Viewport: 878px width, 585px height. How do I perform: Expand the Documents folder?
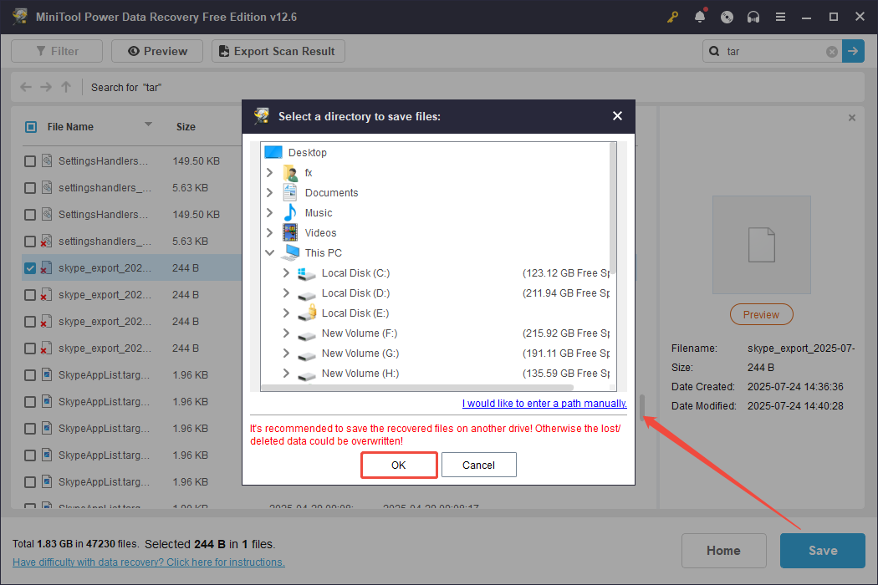point(271,192)
